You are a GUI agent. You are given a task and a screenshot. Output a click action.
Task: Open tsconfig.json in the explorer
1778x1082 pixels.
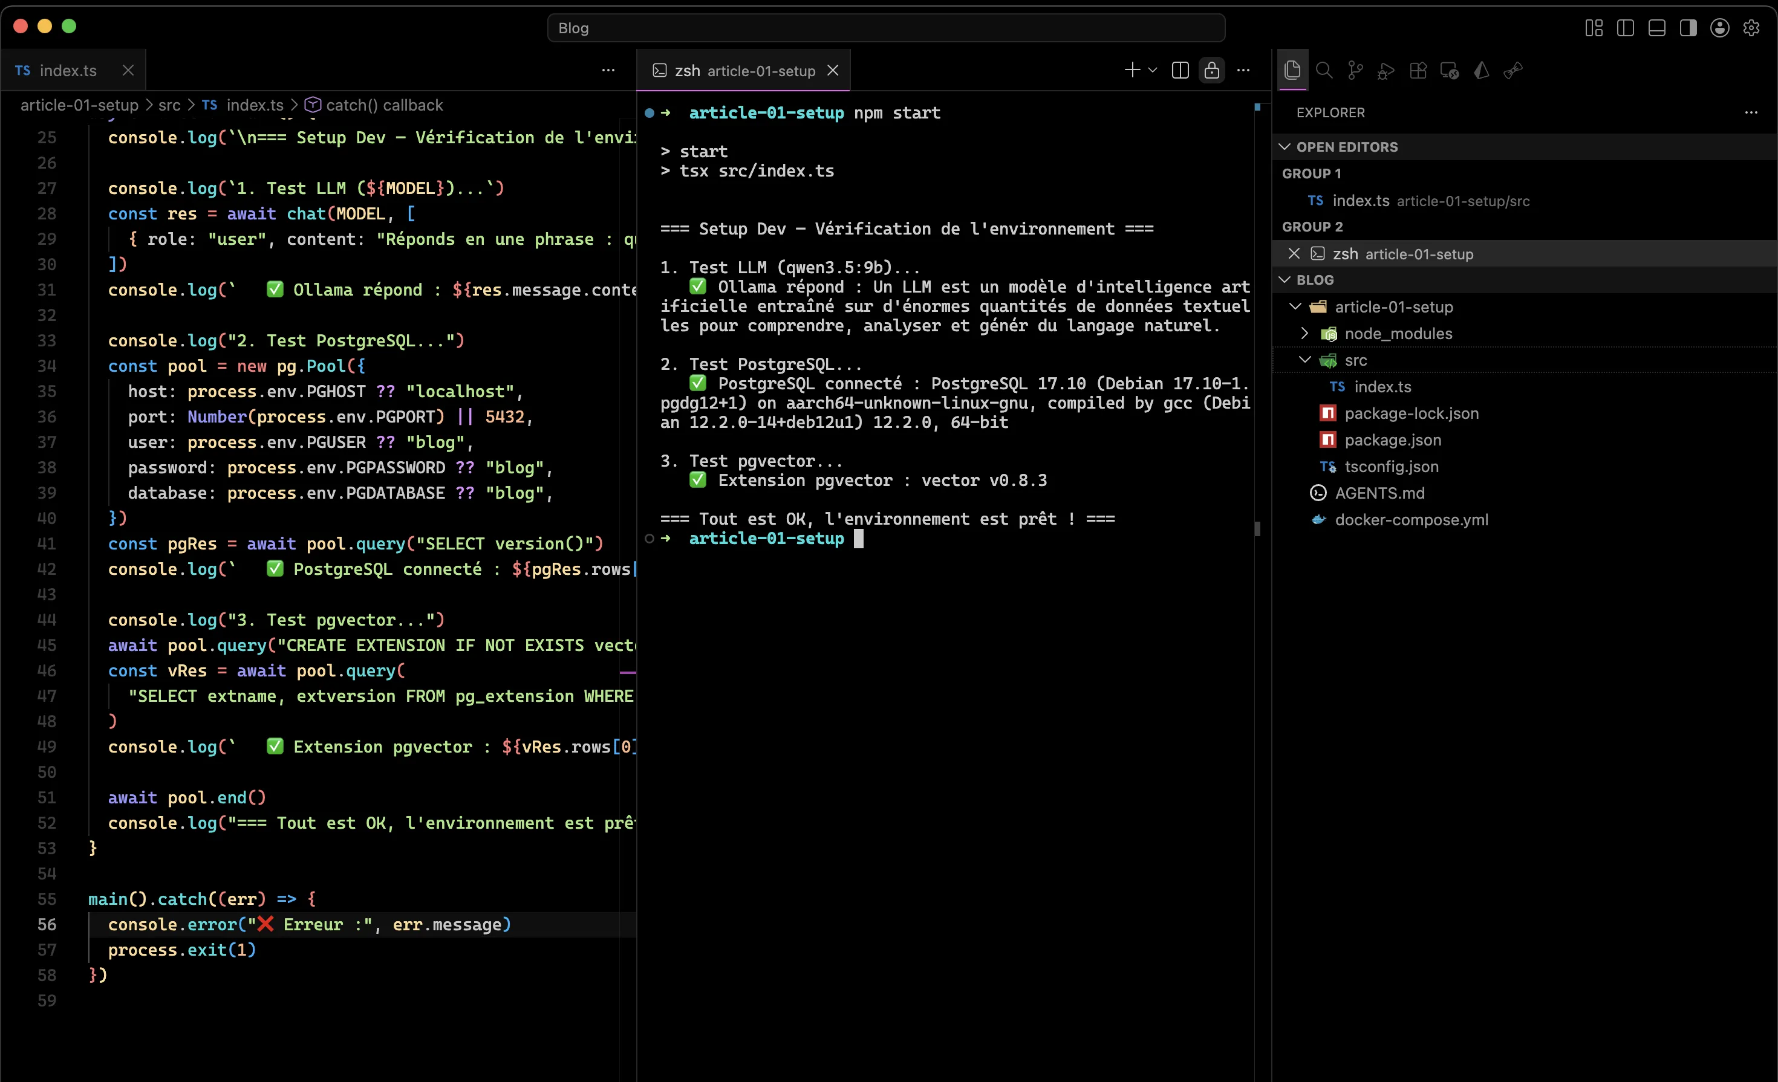(1524, 467)
